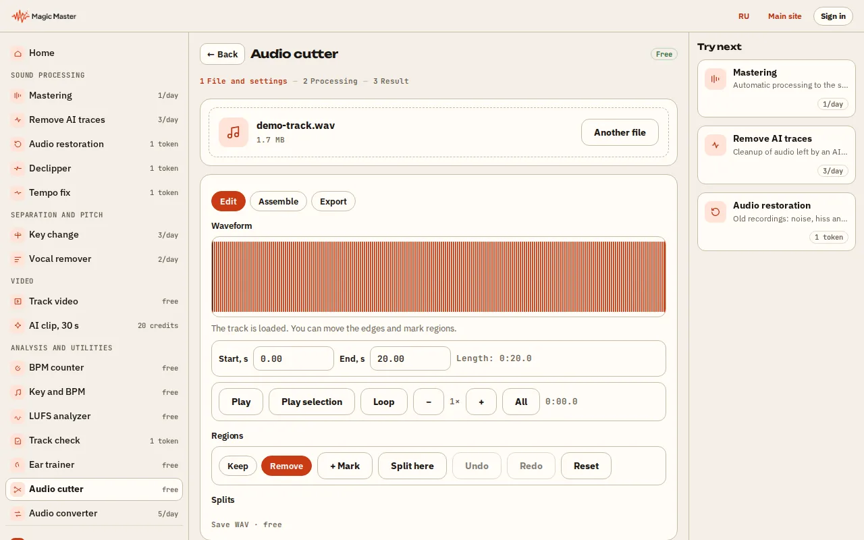The image size is (864, 540).
Task: Click the Mastering card icon in Try next
Action: pos(715,79)
